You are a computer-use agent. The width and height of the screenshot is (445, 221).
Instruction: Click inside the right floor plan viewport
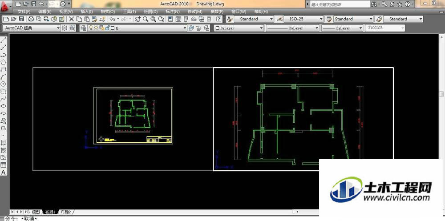click(x=303, y=119)
